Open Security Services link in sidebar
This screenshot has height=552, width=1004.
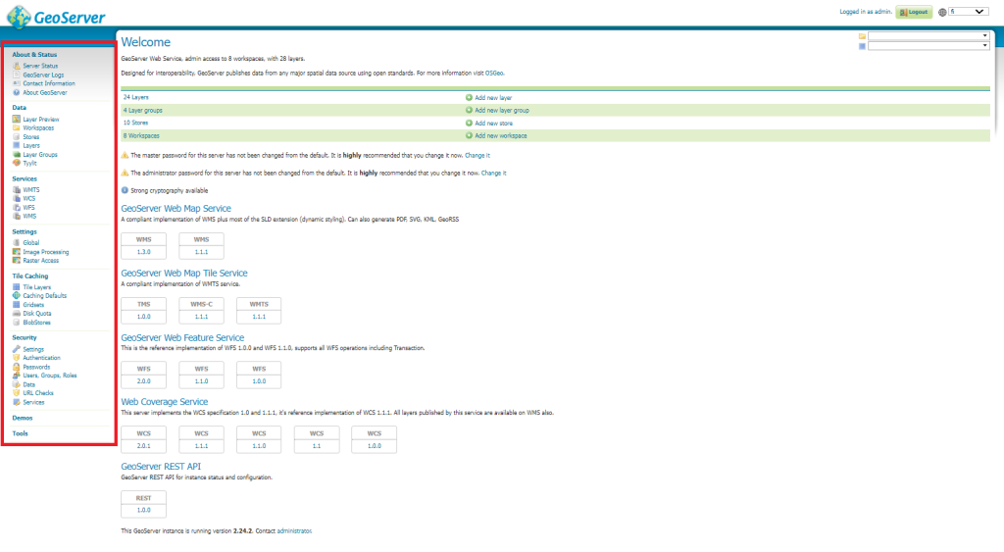pyautogui.click(x=33, y=402)
